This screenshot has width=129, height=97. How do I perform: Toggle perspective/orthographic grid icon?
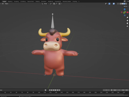(127, 26)
